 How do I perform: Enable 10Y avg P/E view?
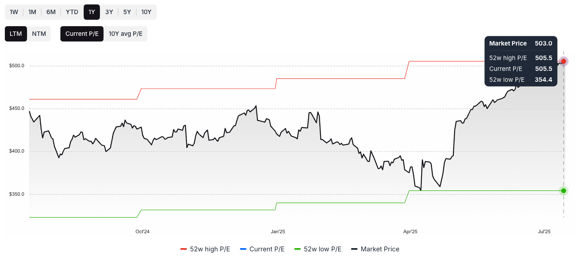(126, 34)
